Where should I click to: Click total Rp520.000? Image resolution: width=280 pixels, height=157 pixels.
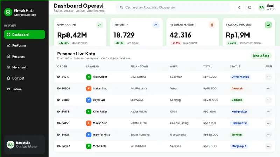click(211, 135)
